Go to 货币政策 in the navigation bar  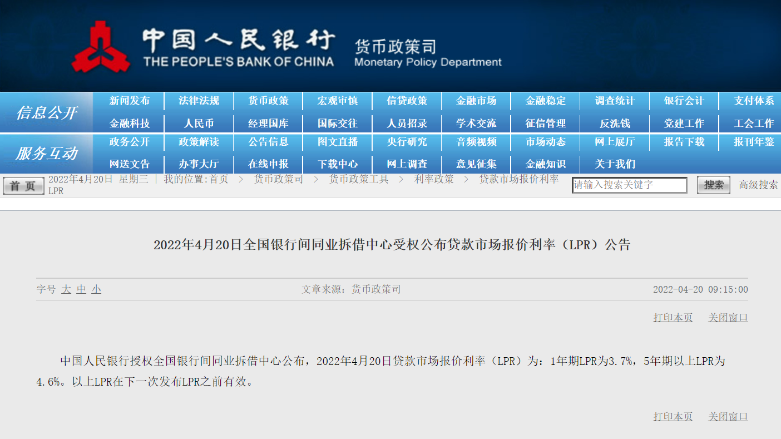268,101
